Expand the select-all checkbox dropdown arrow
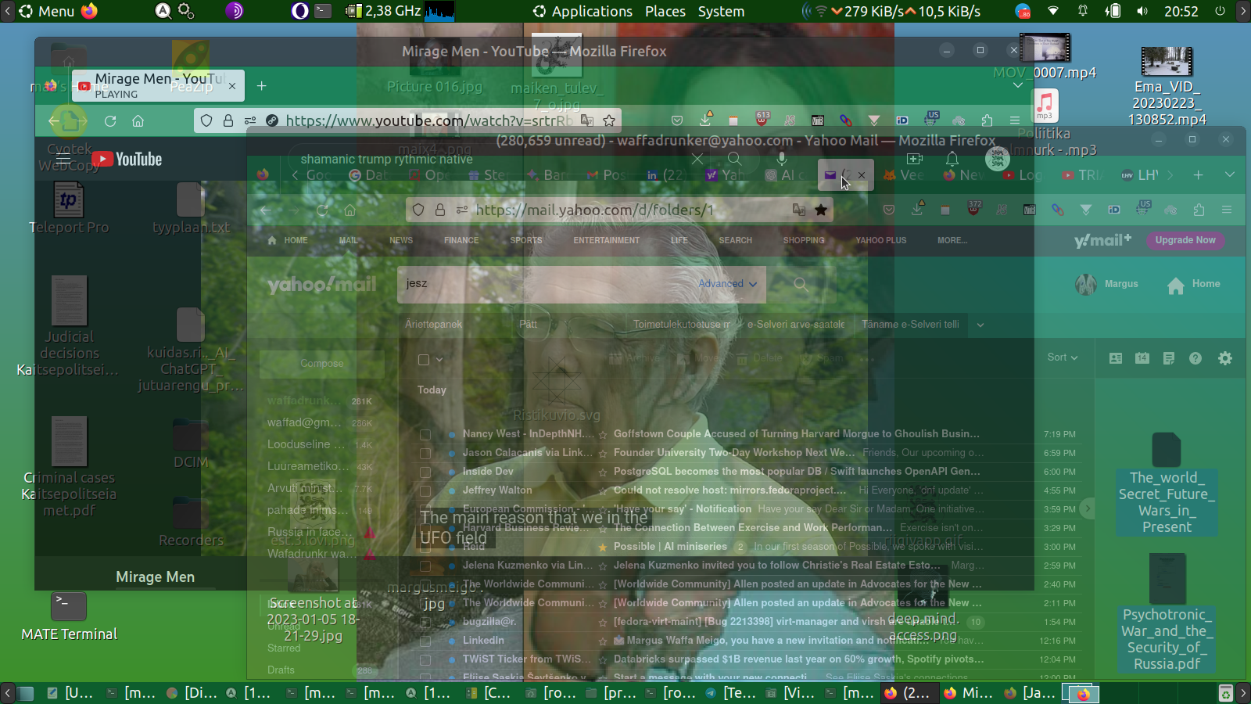 tap(439, 360)
